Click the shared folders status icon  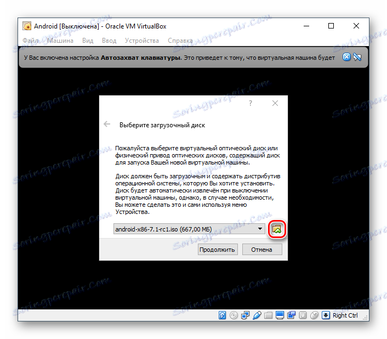[268, 315]
